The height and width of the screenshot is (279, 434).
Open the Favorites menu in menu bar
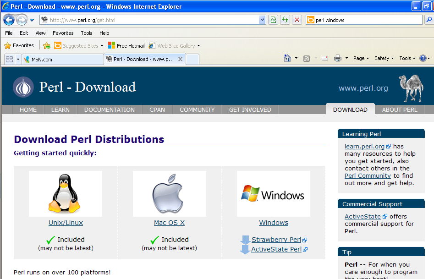[x=63, y=33]
